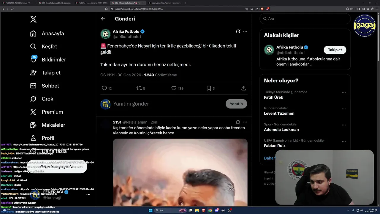The width and height of the screenshot is (380, 214).
Task: Open Afrika Futbolu in Alakalı kişiler
Action: 290,47
